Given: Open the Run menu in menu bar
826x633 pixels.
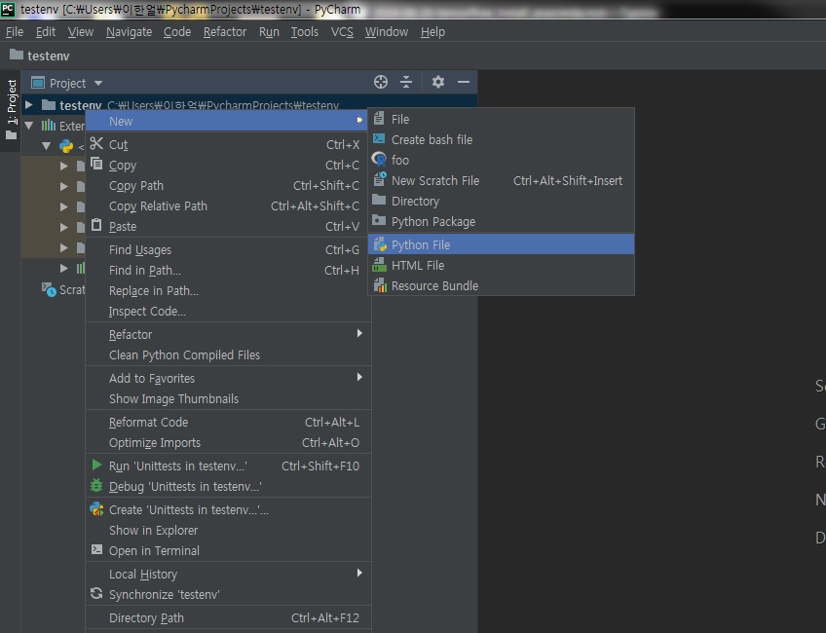Looking at the screenshot, I should pyautogui.click(x=269, y=32).
